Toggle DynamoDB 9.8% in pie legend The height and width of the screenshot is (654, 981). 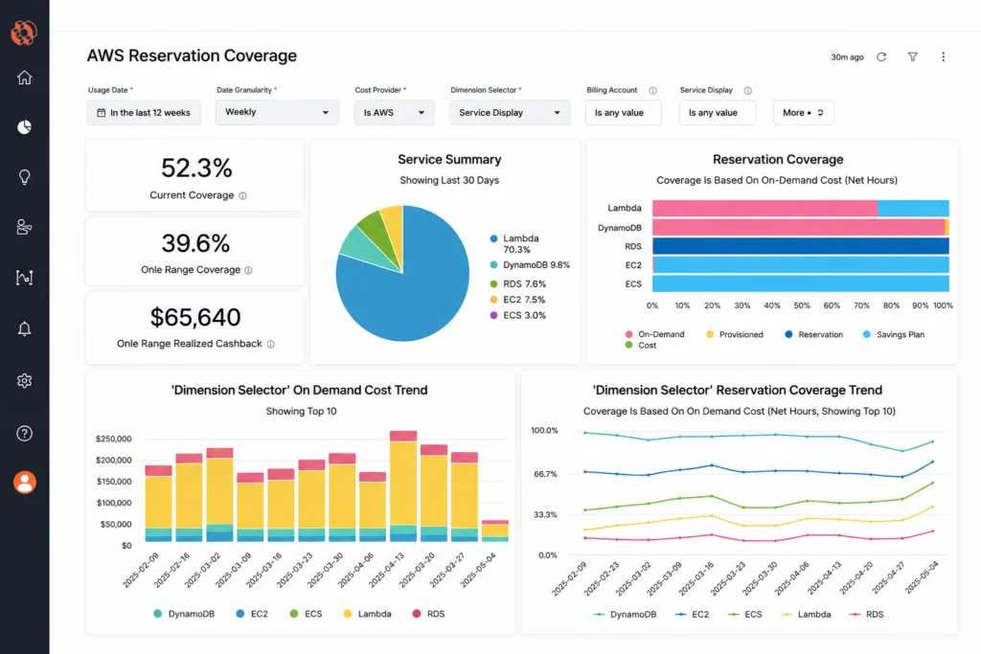(530, 265)
